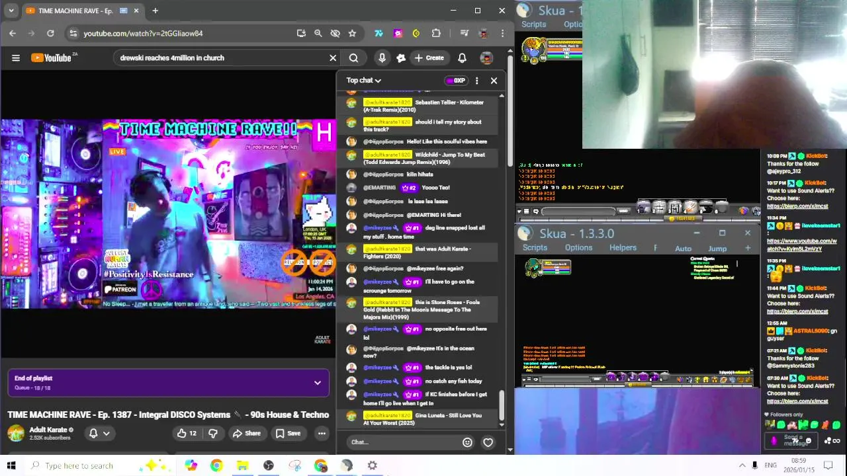
Task: Open Chrome media controls icon
Action: pos(465,33)
